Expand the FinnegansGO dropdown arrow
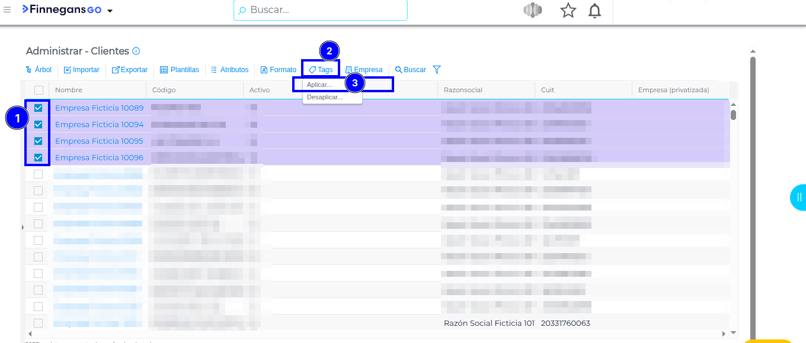The width and height of the screenshot is (806, 343). [110, 11]
